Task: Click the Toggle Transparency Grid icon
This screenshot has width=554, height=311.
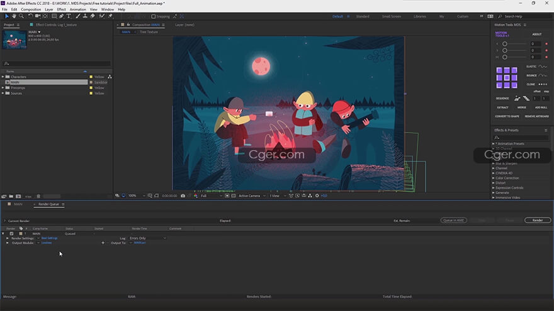Action: [233, 195]
